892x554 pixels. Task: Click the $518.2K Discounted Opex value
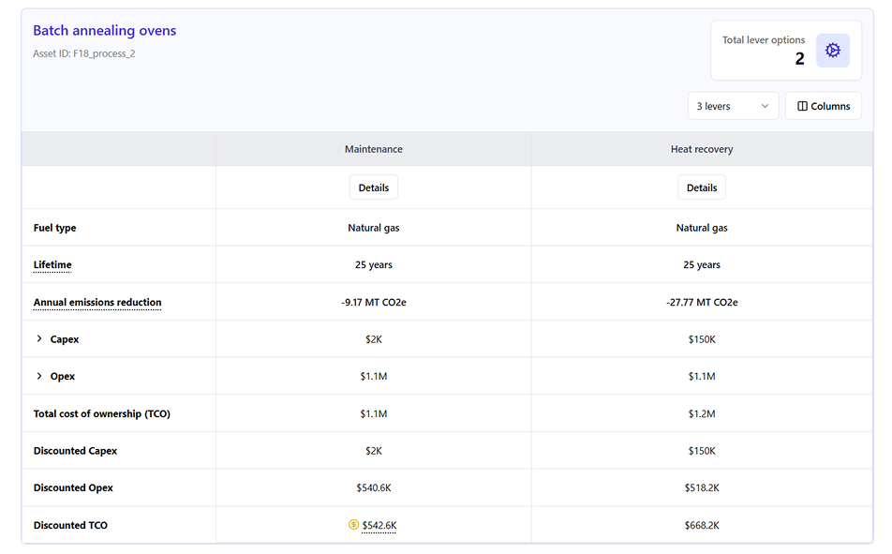[x=702, y=488]
